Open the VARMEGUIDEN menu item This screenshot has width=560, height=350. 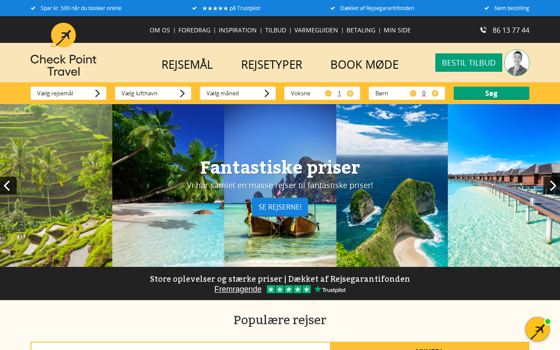point(316,30)
